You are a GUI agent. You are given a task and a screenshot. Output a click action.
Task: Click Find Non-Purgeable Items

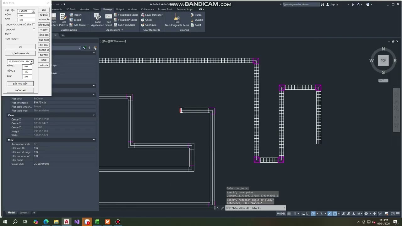[177, 19]
